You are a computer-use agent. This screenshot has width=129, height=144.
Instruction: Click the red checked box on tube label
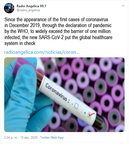(x=91, y=115)
